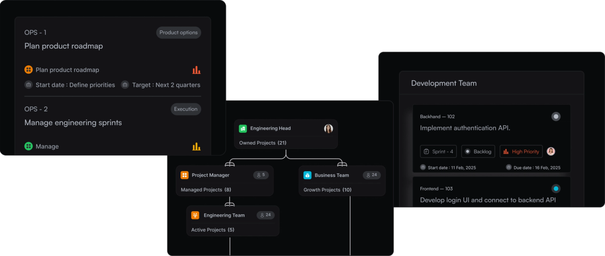Image resolution: width=605 pixels, height=256 pixels.
Task: Click the Business Team member count badge 24
Action: coord(372,175)
